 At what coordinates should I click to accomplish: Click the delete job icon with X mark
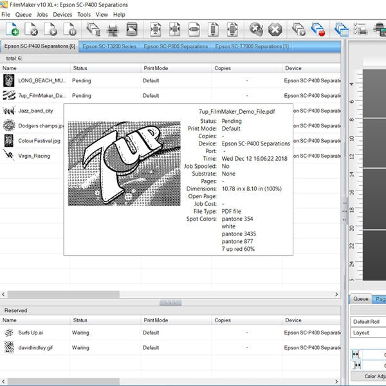[x=31, y=29]
